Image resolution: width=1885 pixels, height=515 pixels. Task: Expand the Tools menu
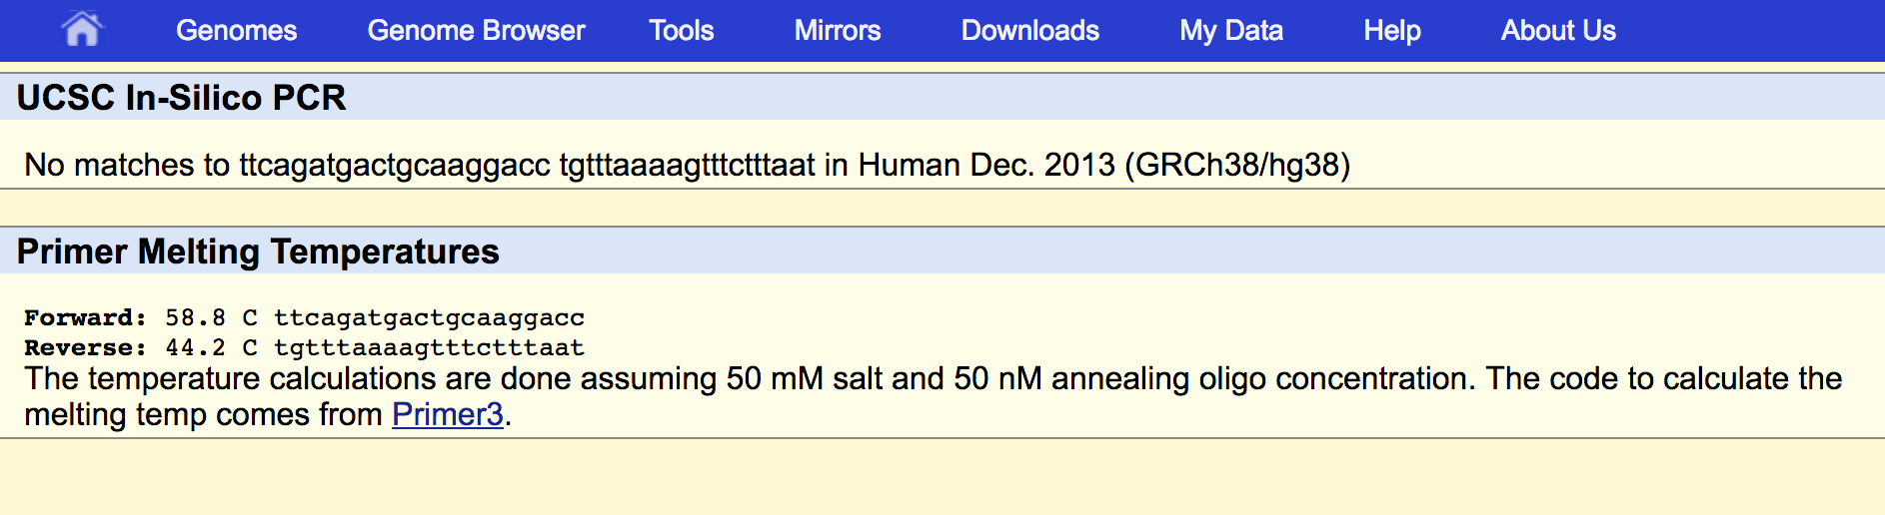coord(681,31)
